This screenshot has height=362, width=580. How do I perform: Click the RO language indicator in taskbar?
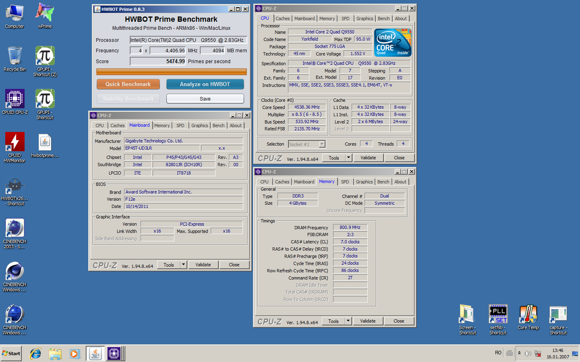tap(498, 353)
